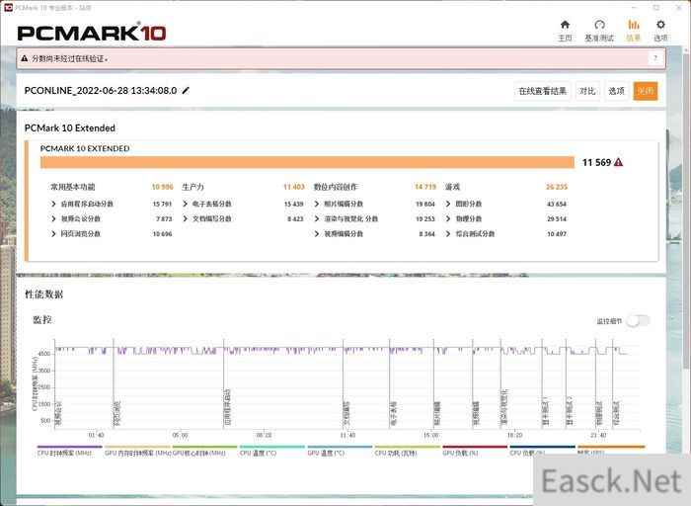This screenshot has width=691, height=506.
Task: Expand the 图形分数 row
Action: 448,204
